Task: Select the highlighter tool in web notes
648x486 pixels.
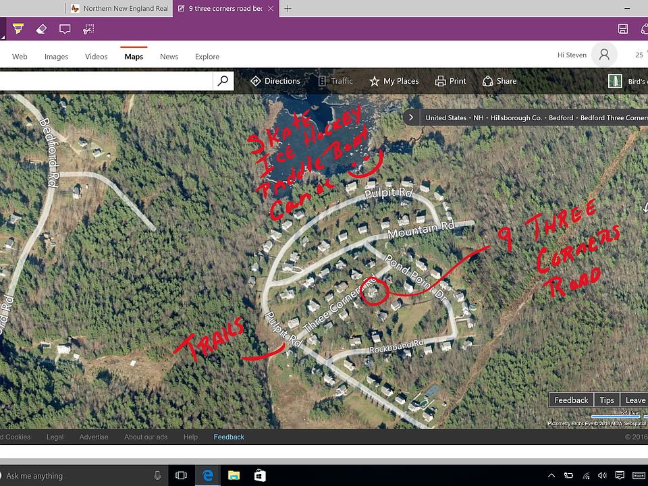Action: [x=18, y=29]
